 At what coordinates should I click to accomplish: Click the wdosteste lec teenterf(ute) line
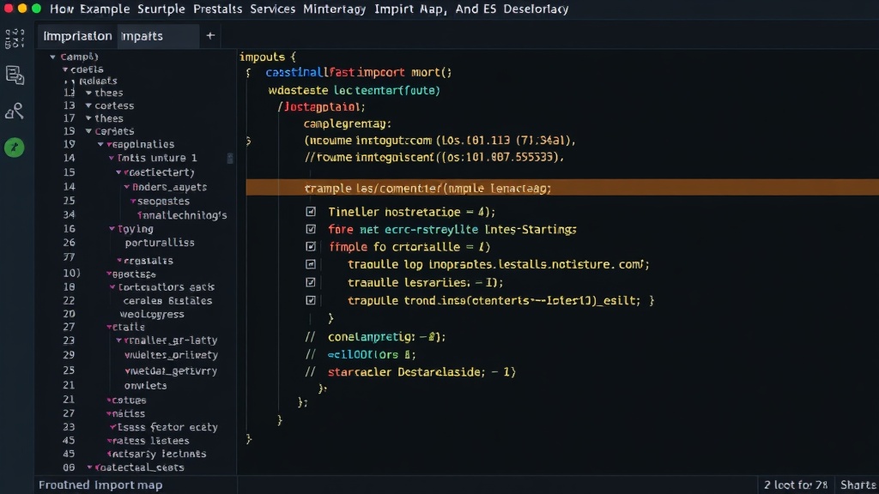click(x=355, y=89)
